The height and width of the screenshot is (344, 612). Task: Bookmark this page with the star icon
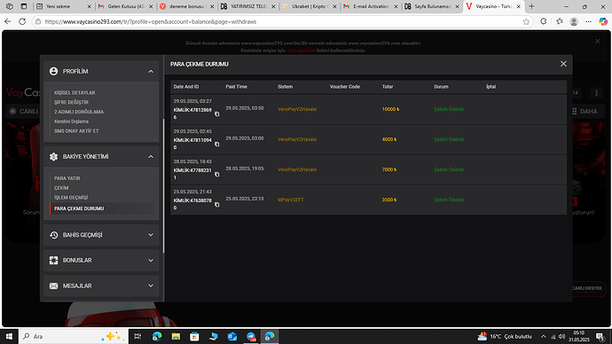click(x=526, y=22)
